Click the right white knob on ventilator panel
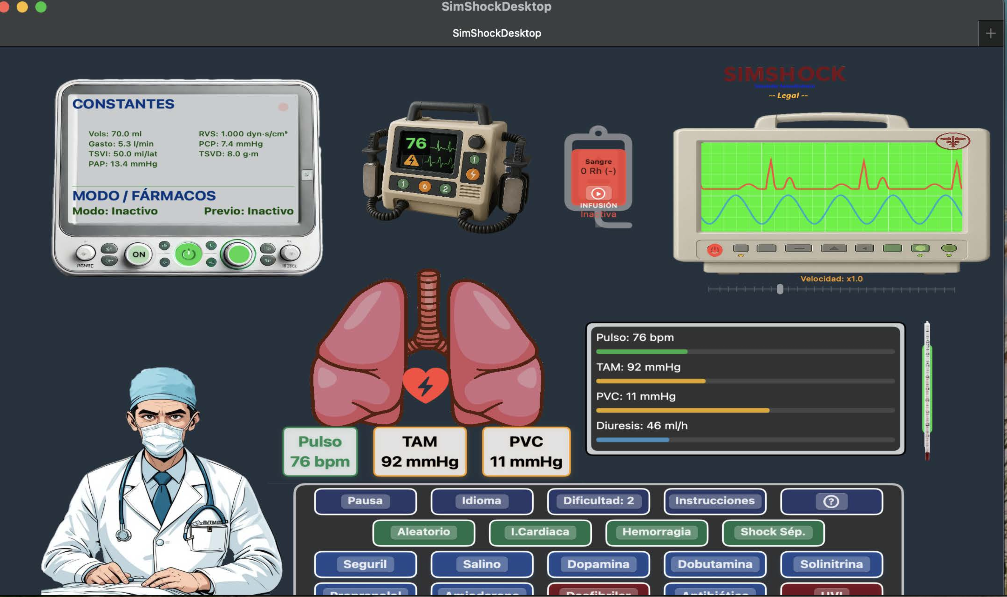This screenshot has height=597, width=1007. click(290, 253)
